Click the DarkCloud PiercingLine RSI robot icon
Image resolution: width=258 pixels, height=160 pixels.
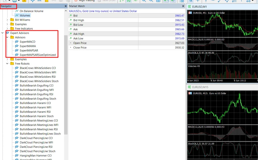[17, 147]
